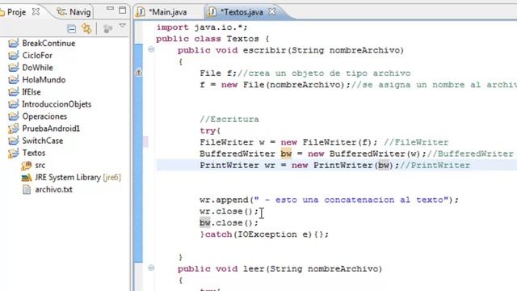Select the SwitchCase project
Screen dimensions: 517x291
42,141
